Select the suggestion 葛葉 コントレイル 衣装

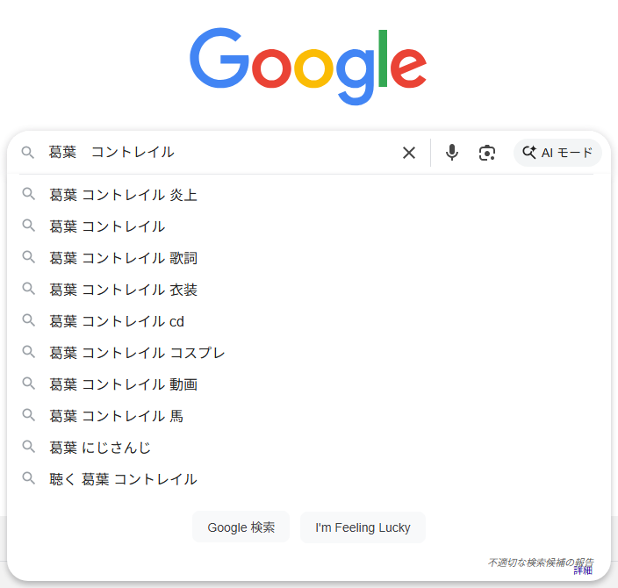point(124,290)
